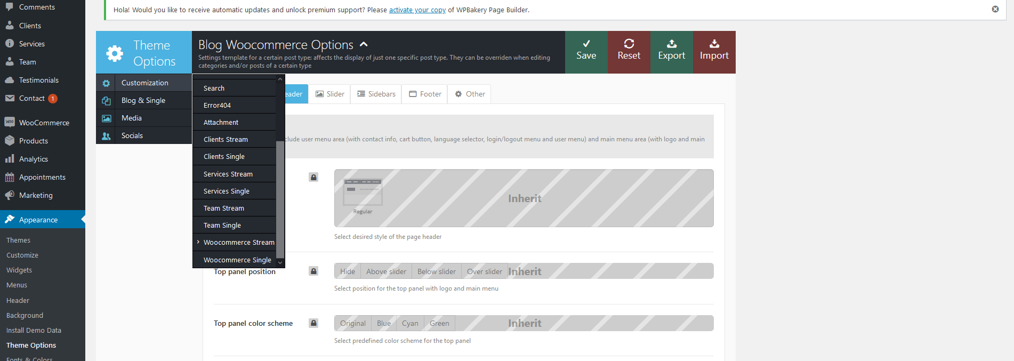
Task: Select Attachment in options dropdown
Action: click(x=235, y=122)
